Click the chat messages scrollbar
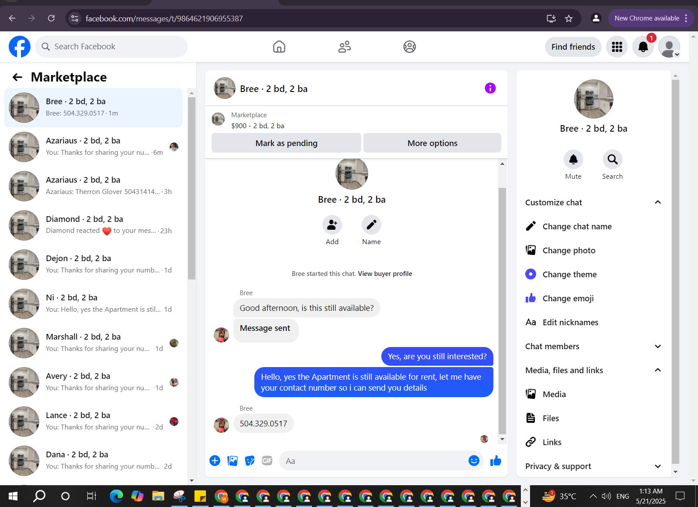 tap(502, 310)
